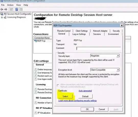Image resolution: width=138 pixels, height=117 pixels.
Task: Click the Forward arrow toolbar icon
Action: tap(6, 9)
